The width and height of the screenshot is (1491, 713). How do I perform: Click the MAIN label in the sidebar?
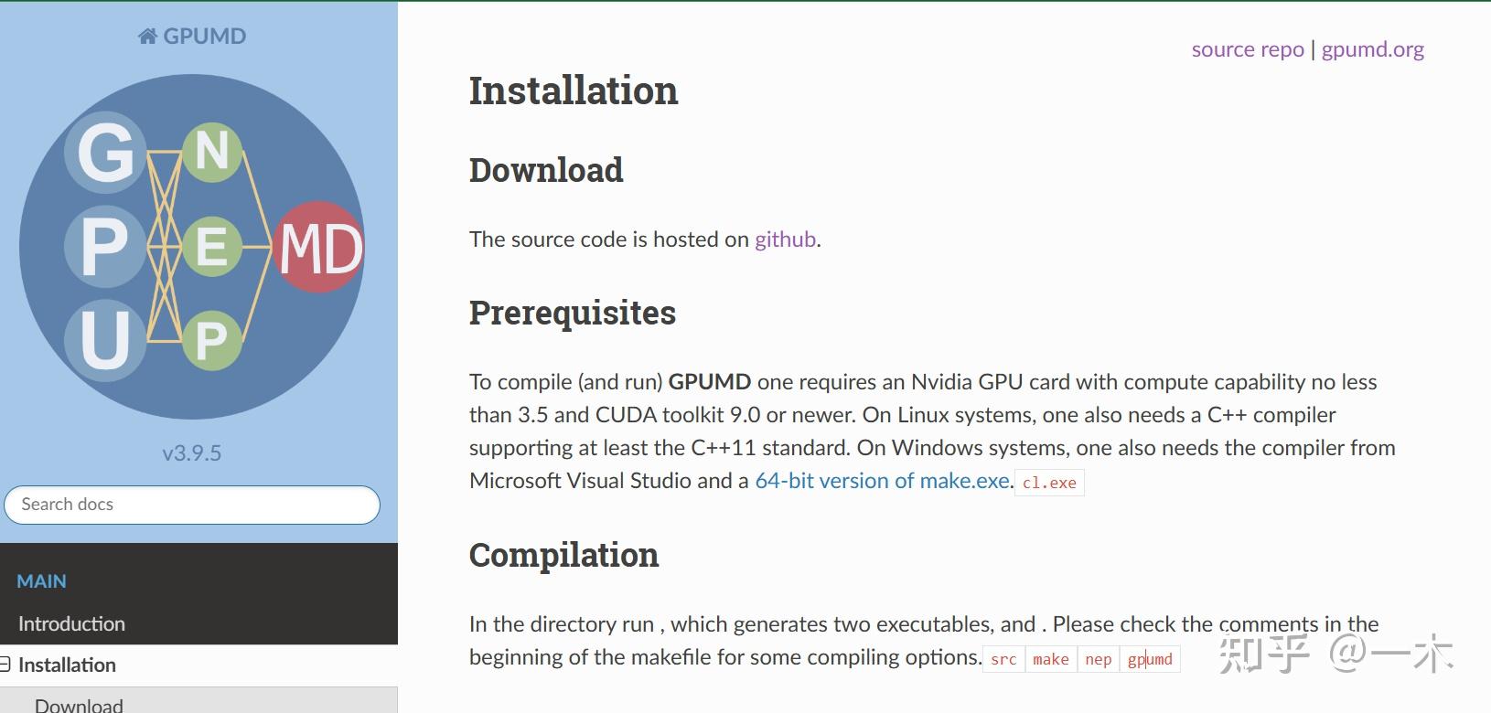(x=42, y=580)
